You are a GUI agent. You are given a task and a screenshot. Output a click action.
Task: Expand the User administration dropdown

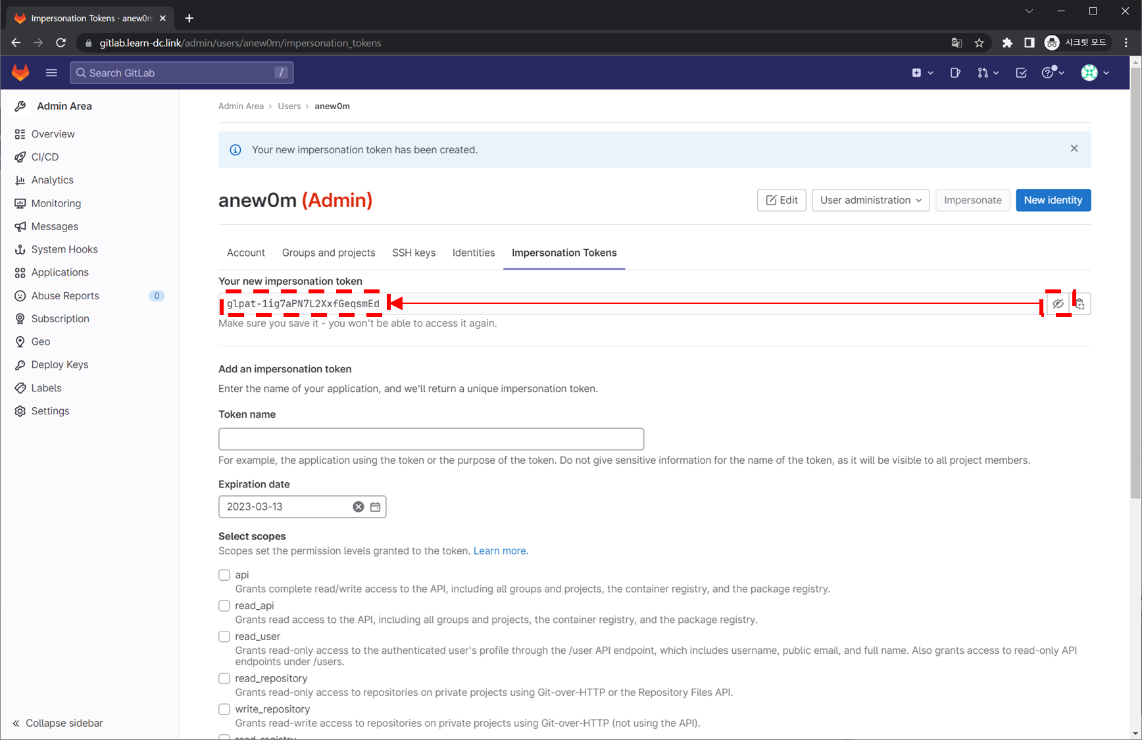point(870,200)
